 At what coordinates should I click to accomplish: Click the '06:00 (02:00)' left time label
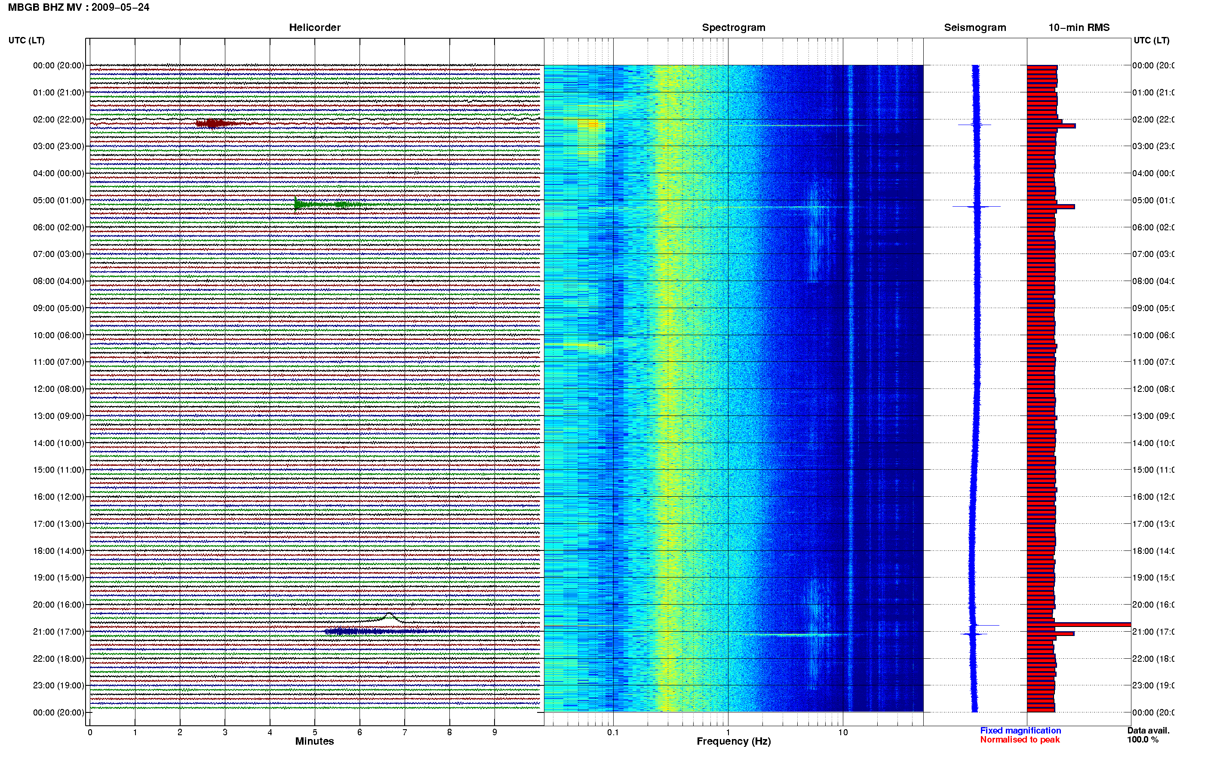click(x=58, y=227)
